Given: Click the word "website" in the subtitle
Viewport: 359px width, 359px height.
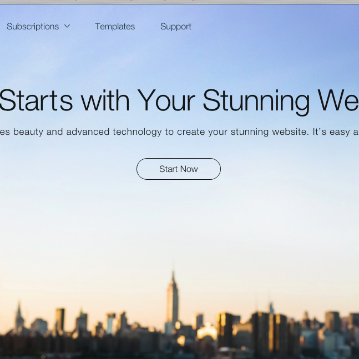Looking at the screenshot, I should point(290,132).
